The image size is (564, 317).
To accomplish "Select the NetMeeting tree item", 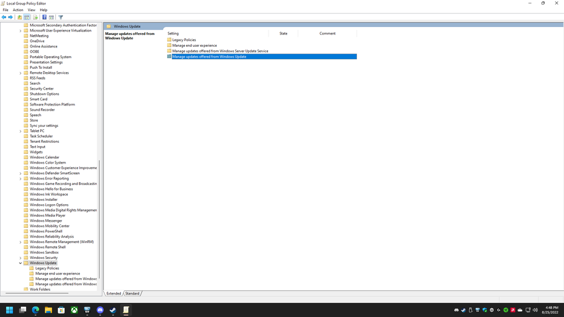I will tap(39, 36).
